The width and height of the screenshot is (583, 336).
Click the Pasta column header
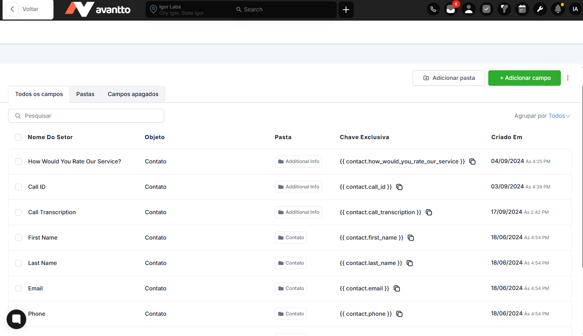[x=283, y=137]
